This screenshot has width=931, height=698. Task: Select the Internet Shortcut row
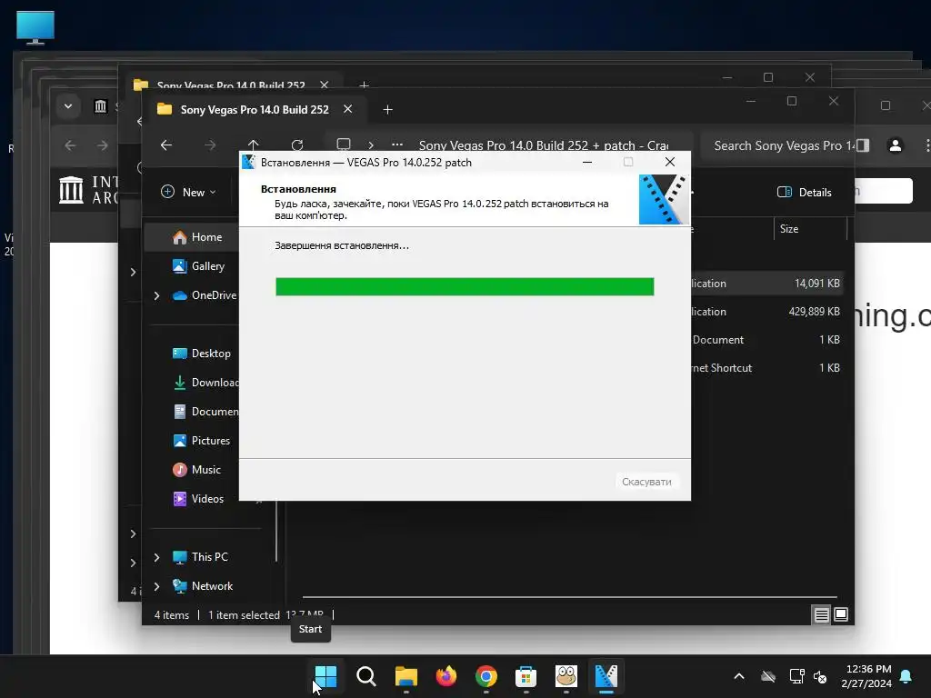[x=766, y=368]
